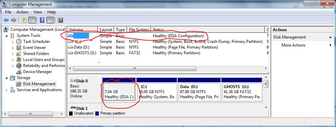Click the Forward arrow toolbar icon

tap(14, 20)
